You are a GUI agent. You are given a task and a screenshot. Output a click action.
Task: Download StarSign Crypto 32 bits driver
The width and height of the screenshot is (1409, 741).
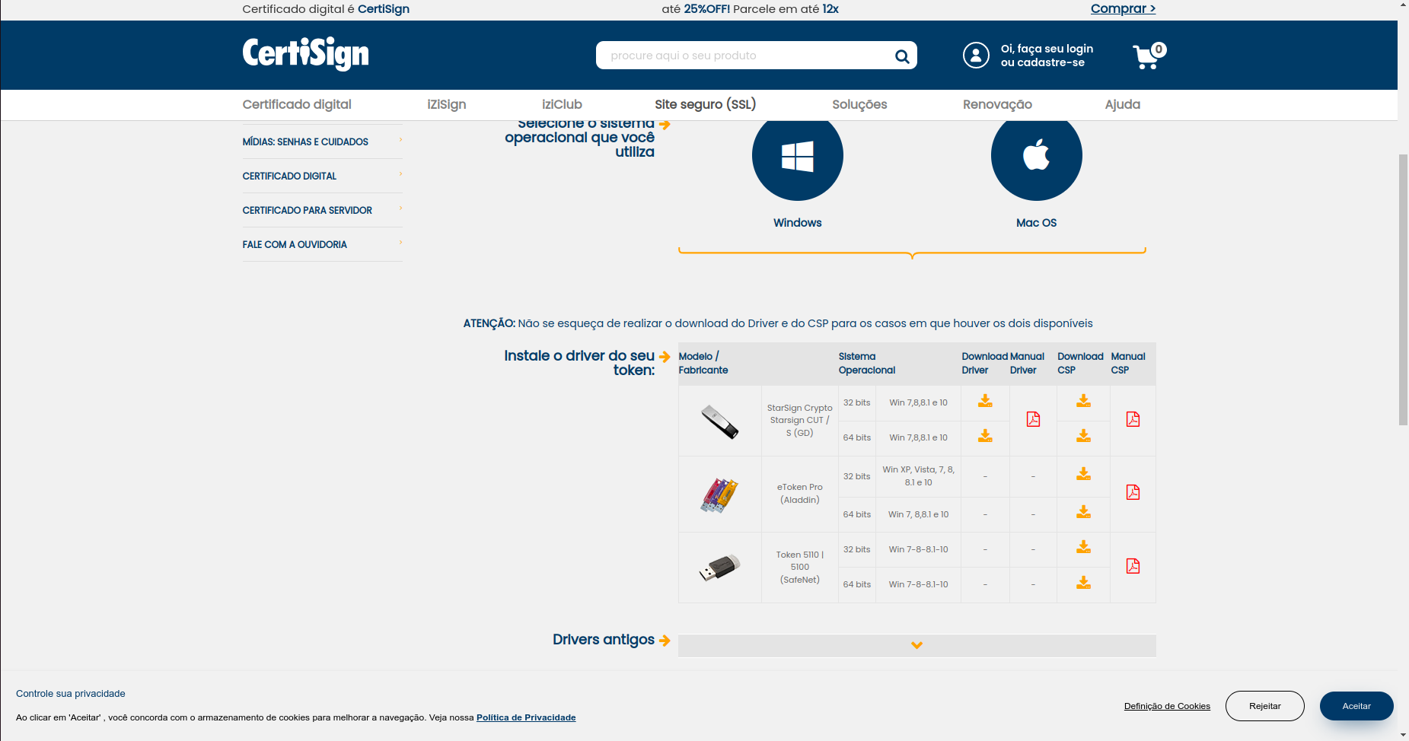985,401
